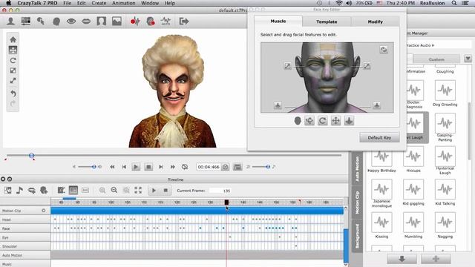Click the four-arrow move icon in Face Key Editor

pyautogui.click(x=335, y=121)
